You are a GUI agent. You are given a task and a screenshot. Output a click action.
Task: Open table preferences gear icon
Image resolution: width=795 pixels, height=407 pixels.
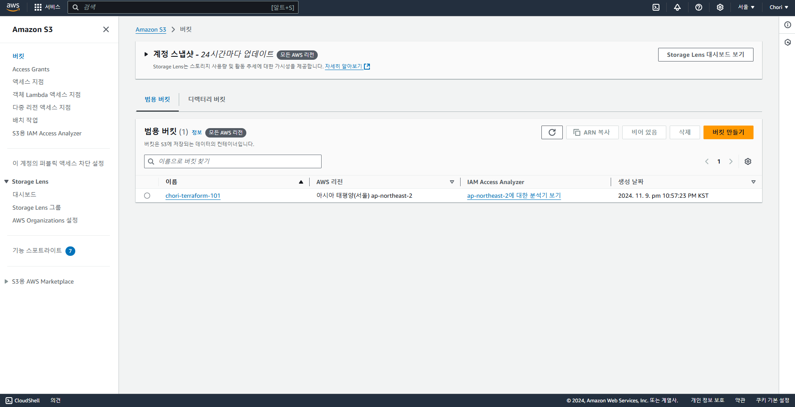(748, 161)
